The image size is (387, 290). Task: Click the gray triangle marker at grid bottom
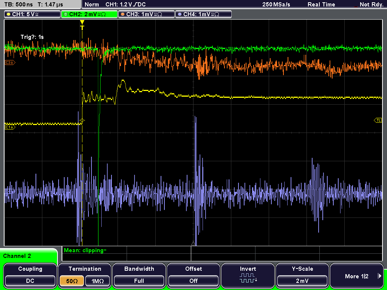[x=193, y=244]
